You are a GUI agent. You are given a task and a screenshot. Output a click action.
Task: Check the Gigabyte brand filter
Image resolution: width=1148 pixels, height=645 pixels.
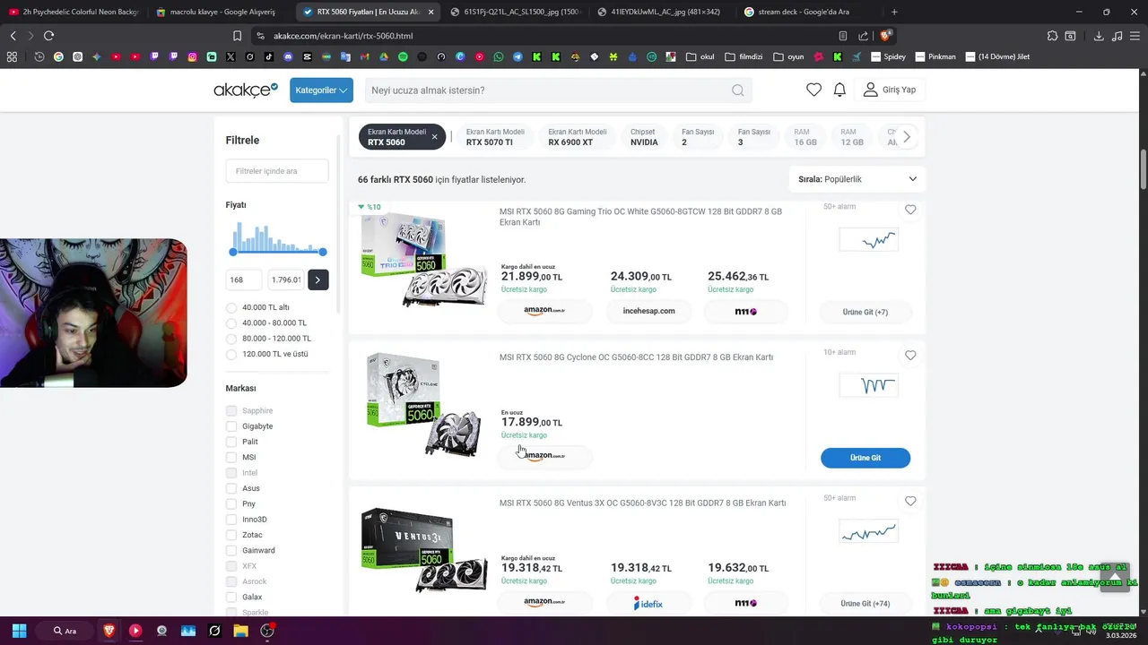[x=231, y=426]
